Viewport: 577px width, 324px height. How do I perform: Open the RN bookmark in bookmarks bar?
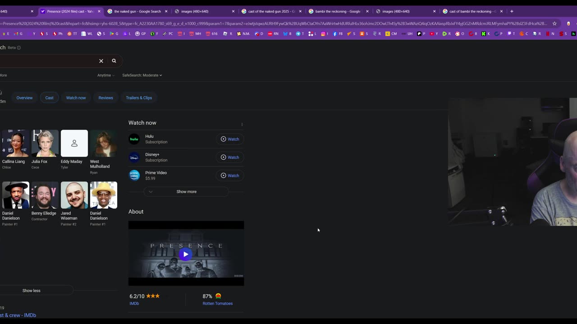273,33
